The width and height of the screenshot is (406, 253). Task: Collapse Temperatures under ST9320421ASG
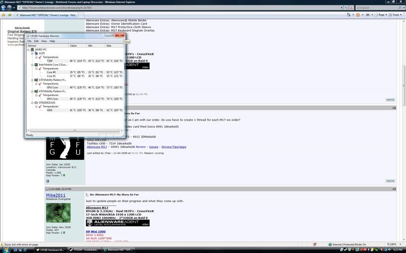(36, 107)
